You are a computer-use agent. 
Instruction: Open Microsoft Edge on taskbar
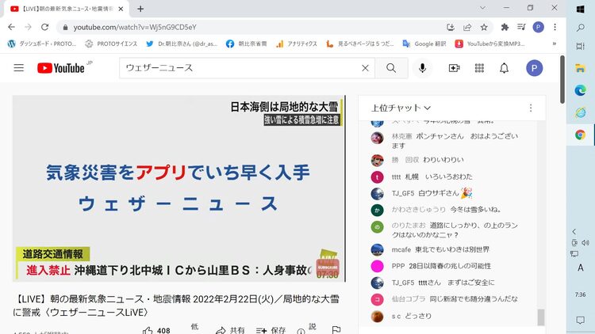click(x=580, y=90)
